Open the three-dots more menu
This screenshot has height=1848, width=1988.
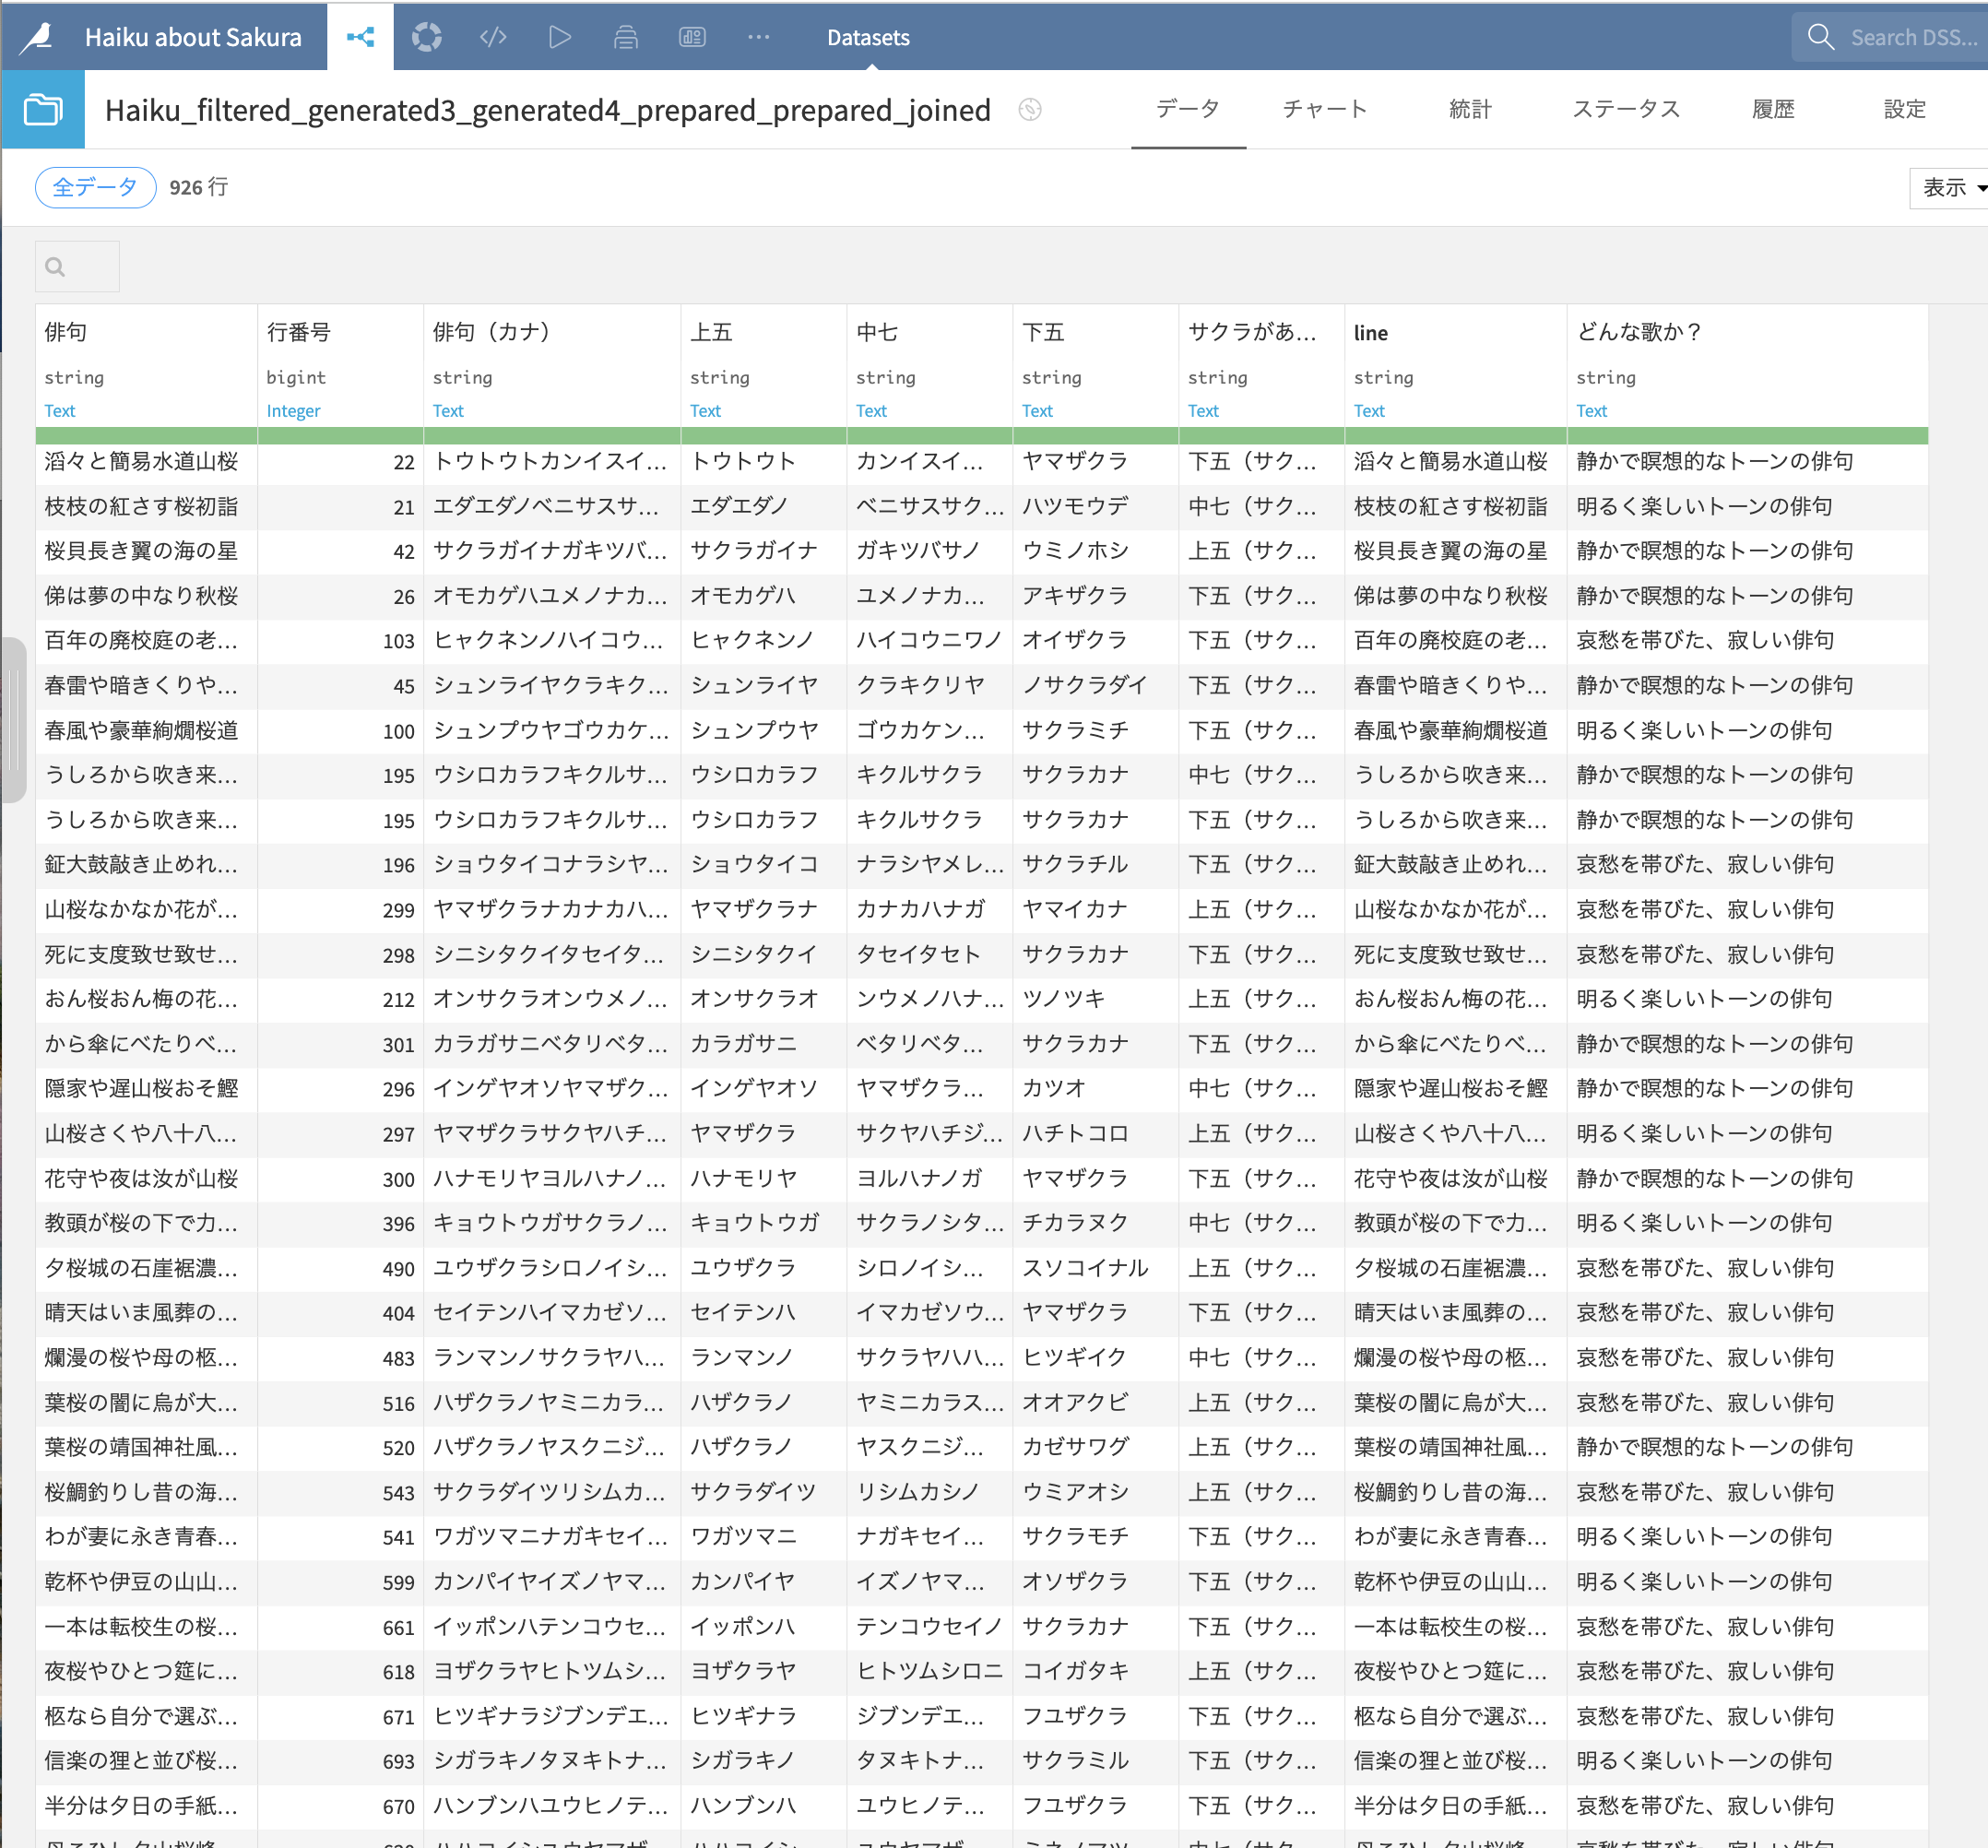click(x=759, y=38)
